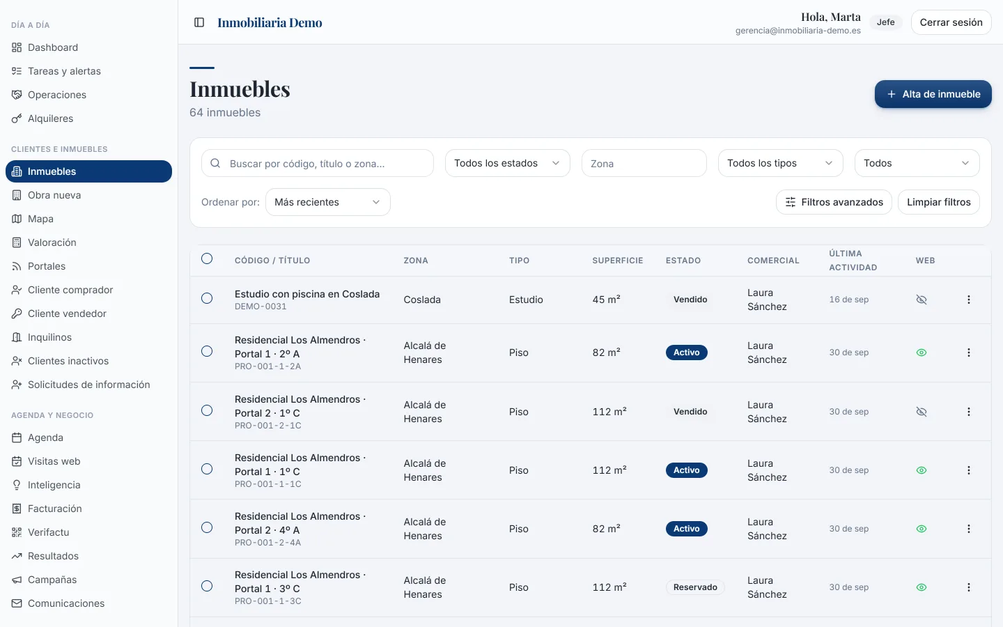Go to Operaciones in the sidebar
This screenshot has height=627, width=1003.
click(89, 95)
